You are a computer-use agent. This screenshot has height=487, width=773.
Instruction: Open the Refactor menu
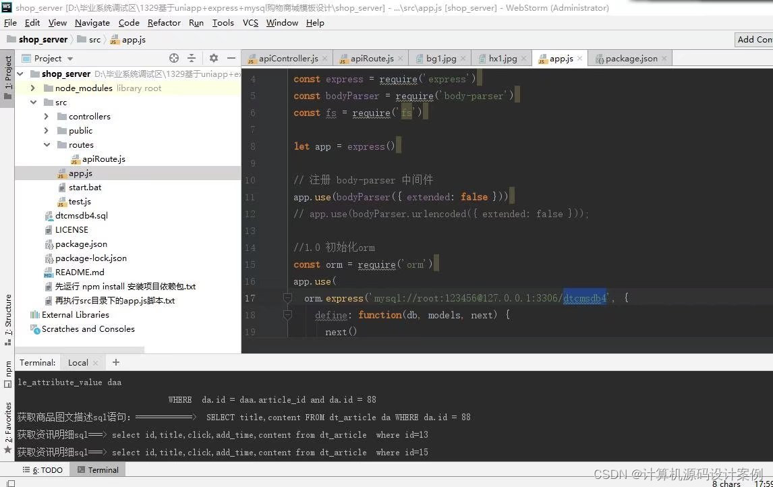164,23
